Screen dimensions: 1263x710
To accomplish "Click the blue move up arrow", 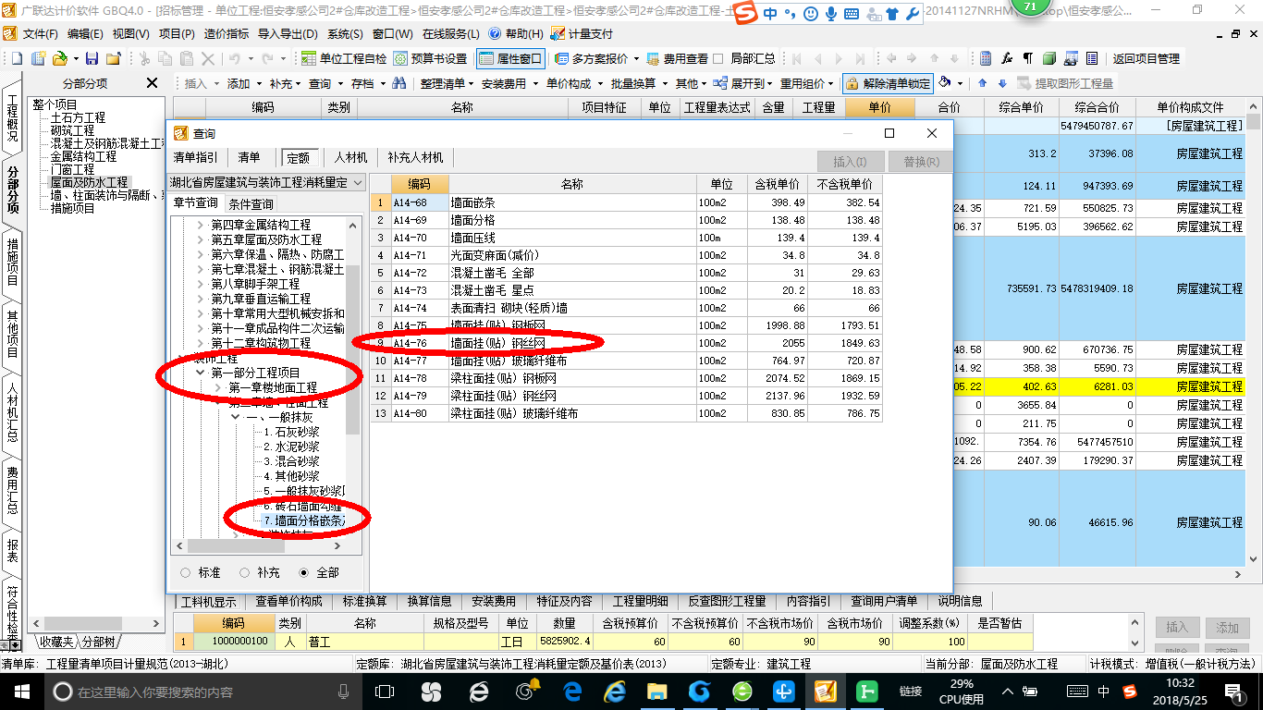I will [x=983, y=83].
